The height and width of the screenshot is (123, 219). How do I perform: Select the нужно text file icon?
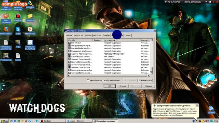(x=18, y=57)
